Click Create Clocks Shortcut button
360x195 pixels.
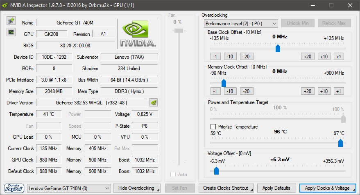point(226,188)
